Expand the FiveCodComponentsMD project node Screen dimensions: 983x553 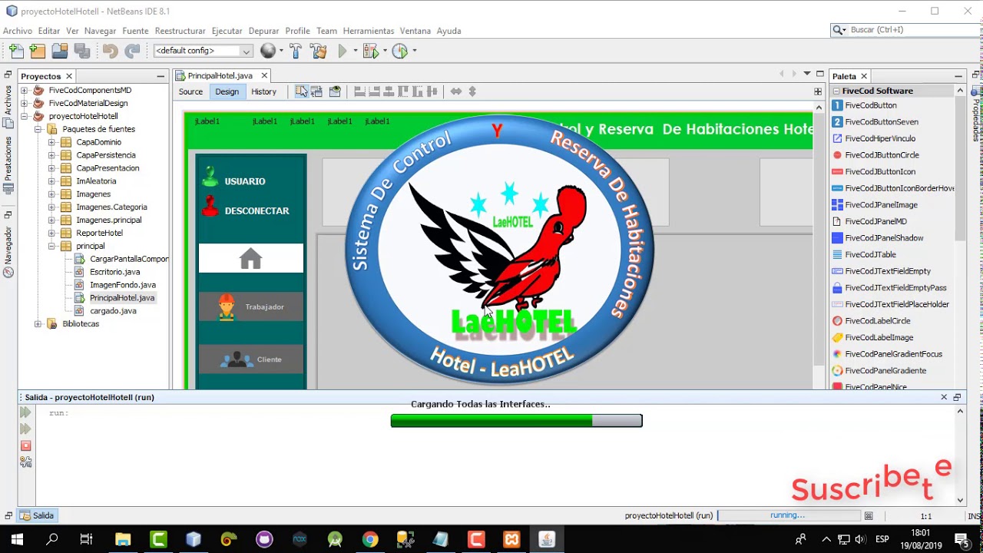click(24, 90)
